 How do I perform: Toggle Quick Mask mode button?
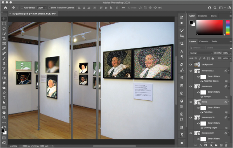pyautogui.click(x=4, y=138)
